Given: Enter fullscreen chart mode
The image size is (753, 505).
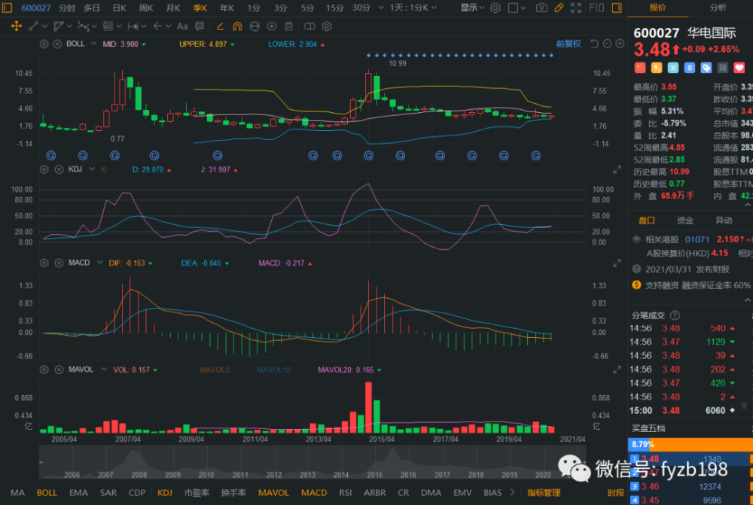Looking at the screenshot, I should click(x=576, y=8).
